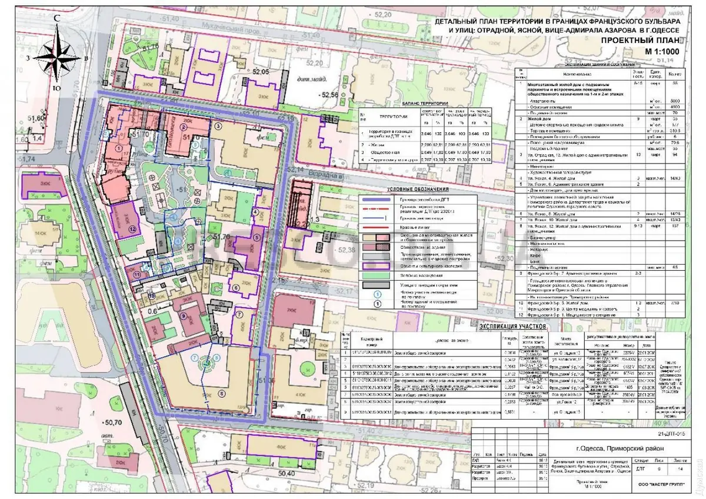Screen dimensions: 706x499
Task: Click the '52,56' elevation mark on map
Action: click(328, 95)
